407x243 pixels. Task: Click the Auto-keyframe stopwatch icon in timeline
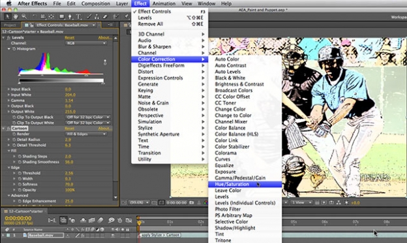[119, 220]
